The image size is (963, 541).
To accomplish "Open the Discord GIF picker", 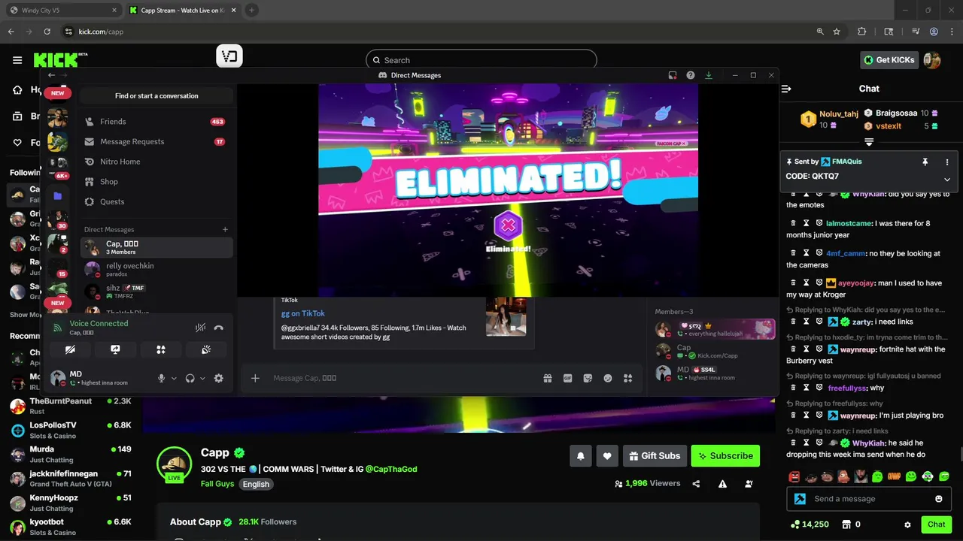I will [x=568, y=378].
